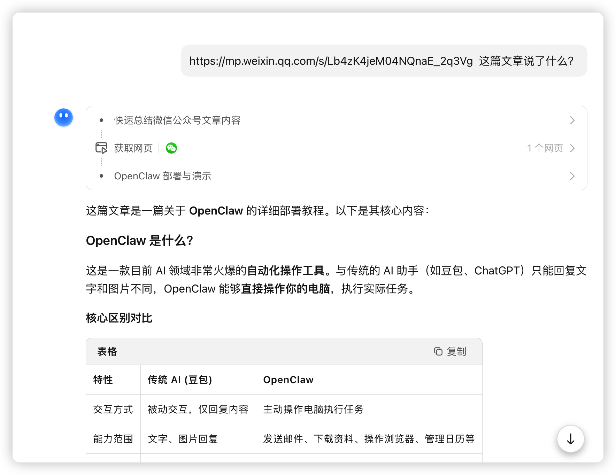Select the 主动操作电脑执行任务 cell

click(369, 409)
